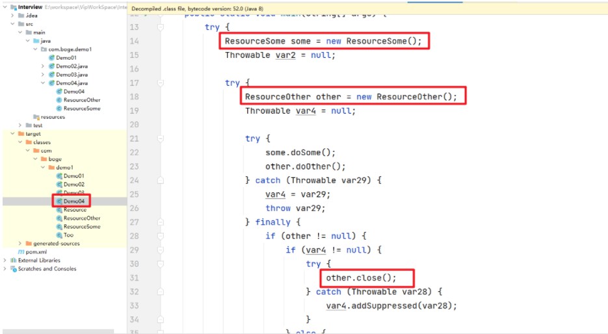
Task: Click line number 26 in the gutter
Action: (134, 208)
